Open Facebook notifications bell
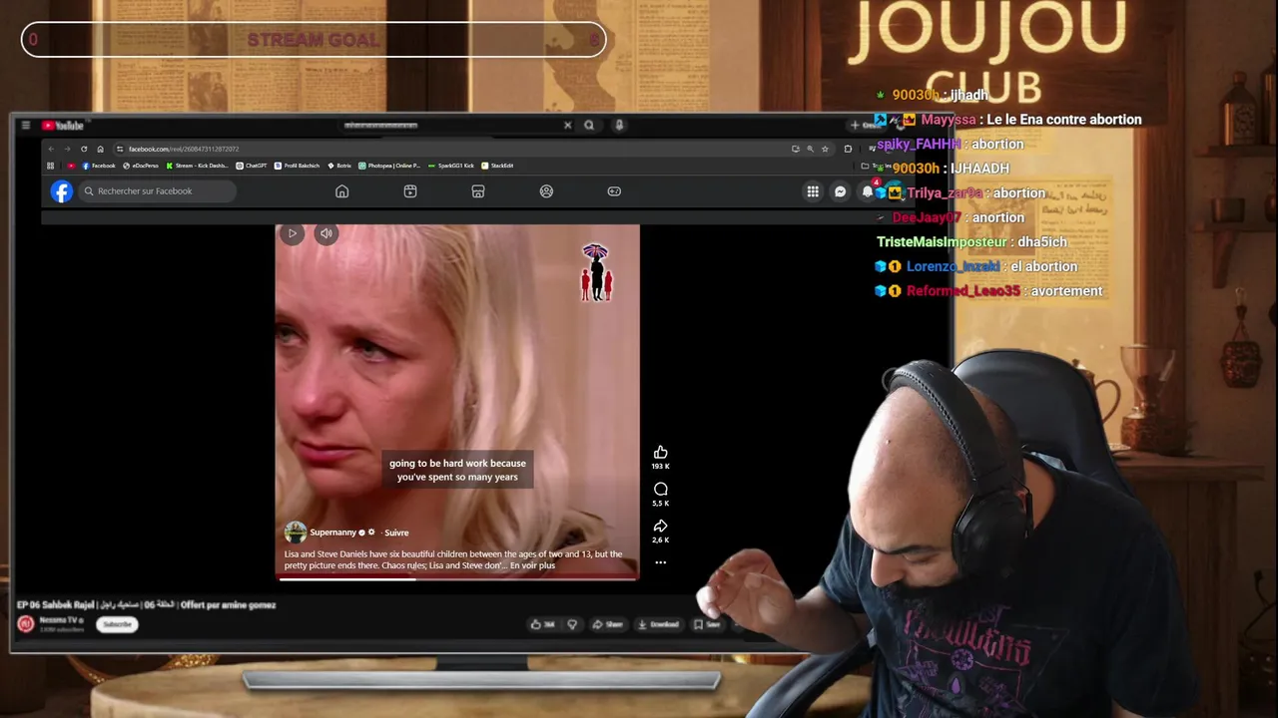The height and width of the screenshot is (718, 1278). tap(868, 191)
